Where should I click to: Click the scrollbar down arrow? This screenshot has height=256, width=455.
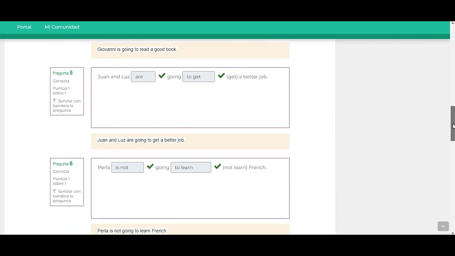(453, 233)
